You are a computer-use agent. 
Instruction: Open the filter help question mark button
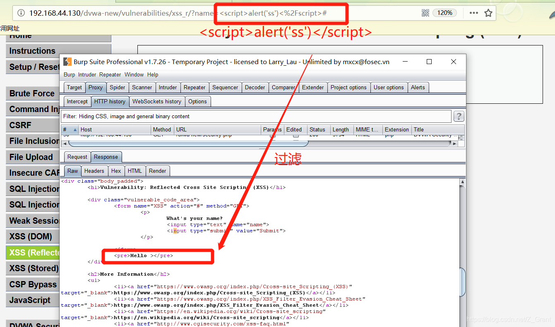click(459, 116)
